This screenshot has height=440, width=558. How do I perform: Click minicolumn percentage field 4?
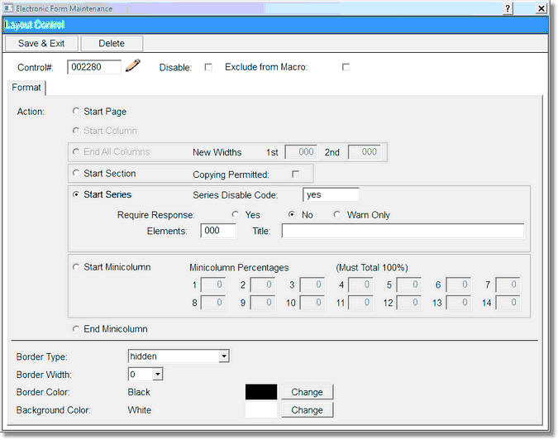click(361, 285)
